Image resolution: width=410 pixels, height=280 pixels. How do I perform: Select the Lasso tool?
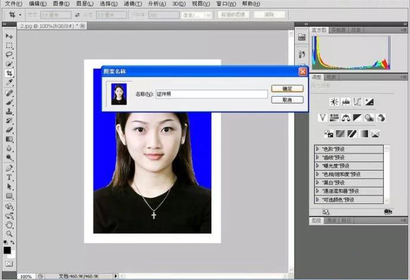[9, 55]
